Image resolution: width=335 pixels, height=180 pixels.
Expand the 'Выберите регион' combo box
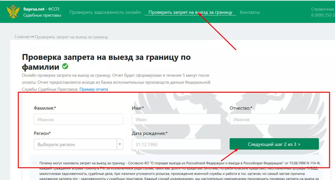(x=75, y=144)
